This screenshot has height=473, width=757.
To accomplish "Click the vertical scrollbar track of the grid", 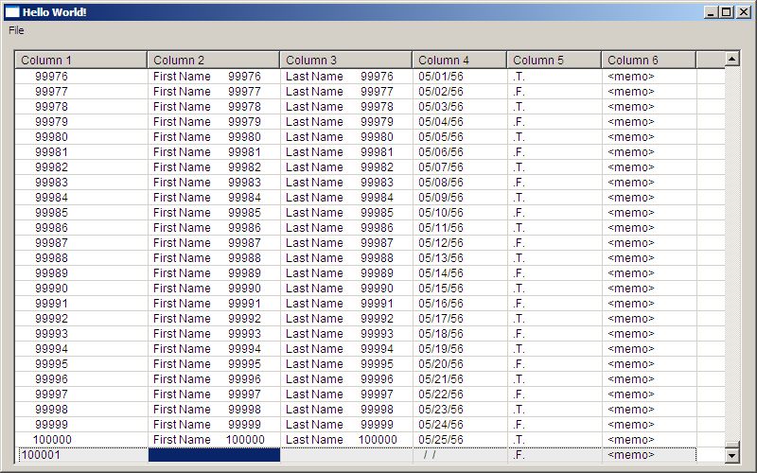I will 731,255.
